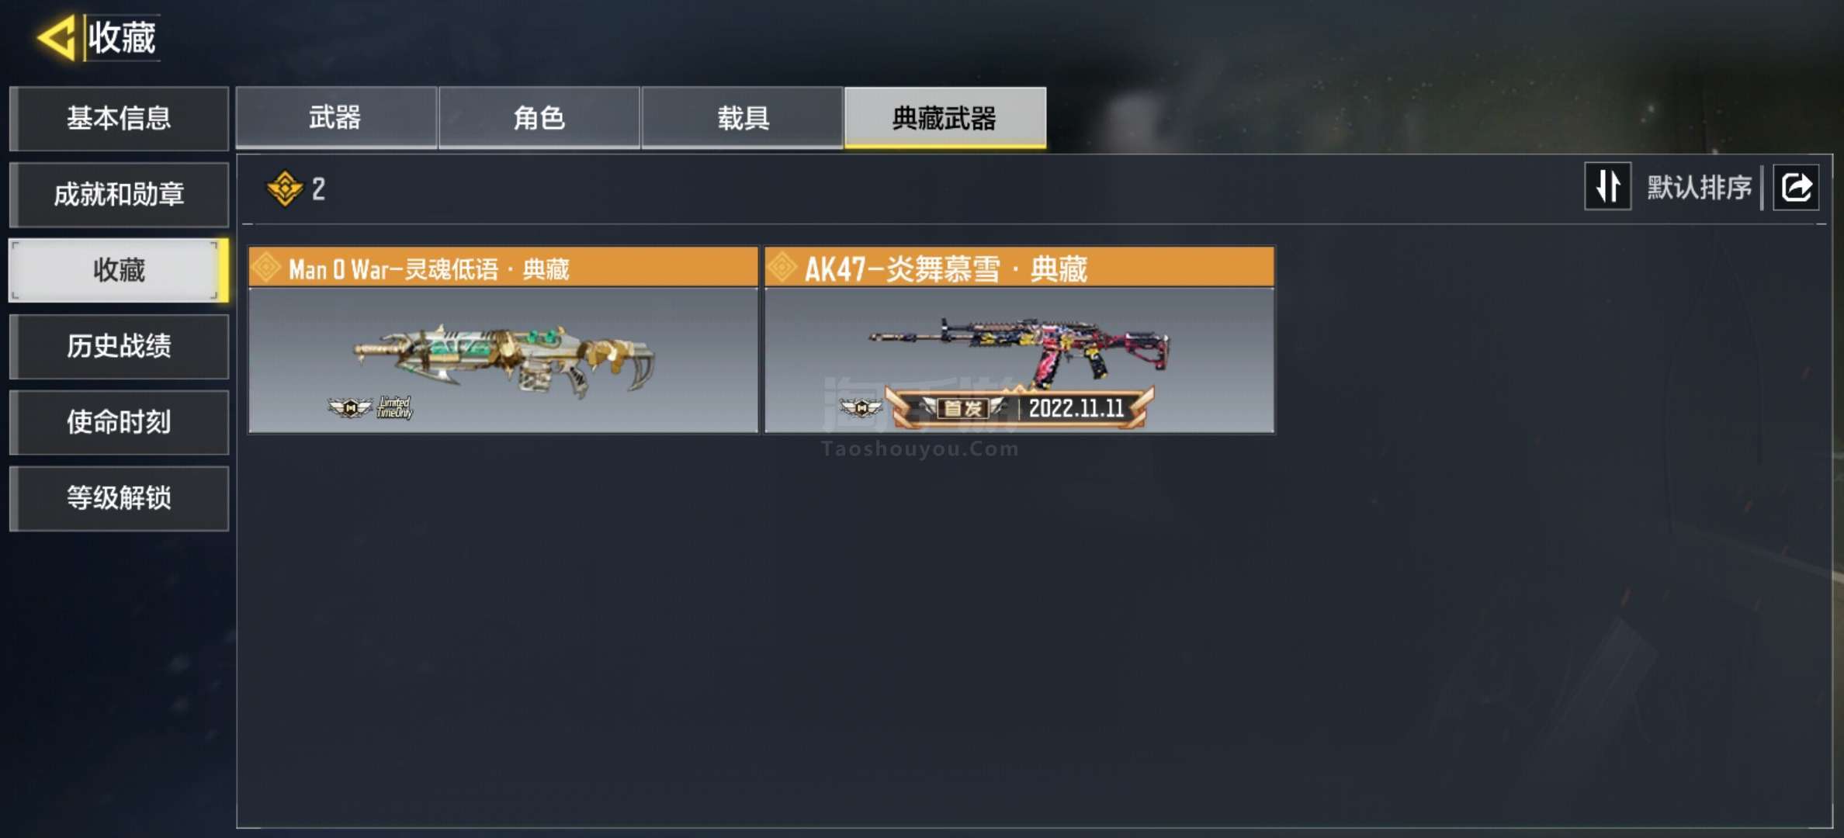Select 历史战绩 in the sidebar
1844x838 pixels.
(x=119, y=346)
